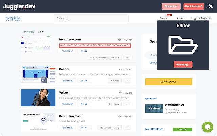The image size is (217, 136).
Task: Open the Voices title
Action: click(64, 92)
